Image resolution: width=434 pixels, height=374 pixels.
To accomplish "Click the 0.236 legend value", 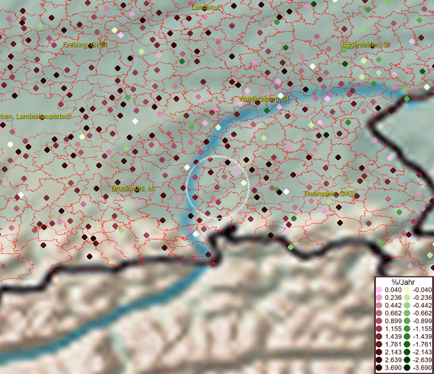I will (x=393, y=297).
